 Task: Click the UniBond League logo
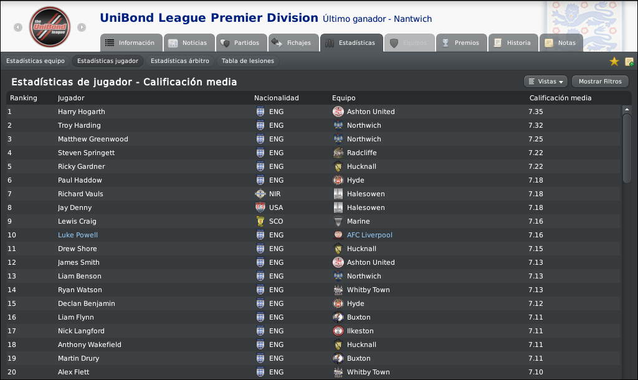[x=50, y=27]
